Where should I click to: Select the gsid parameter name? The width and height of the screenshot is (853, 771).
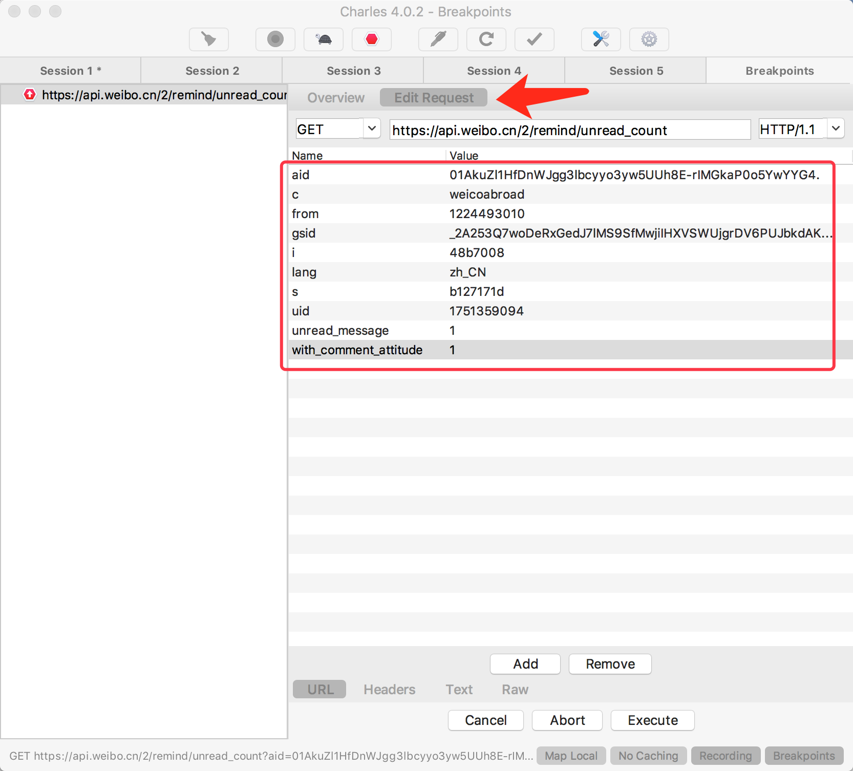click(x=304, y=233)
